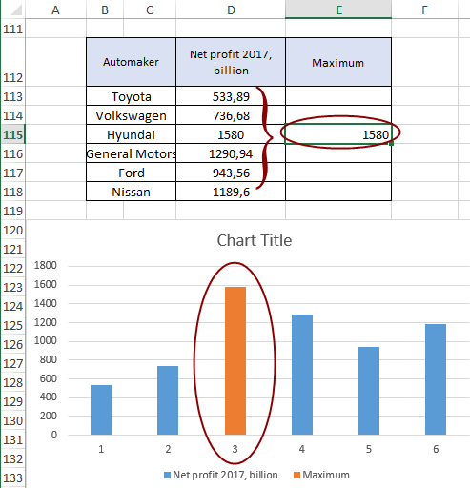This screenshot has width=470, height=488.
Task: Click the 1290,94 value cell
Action: pyautogui.click(x=231, y=153)
